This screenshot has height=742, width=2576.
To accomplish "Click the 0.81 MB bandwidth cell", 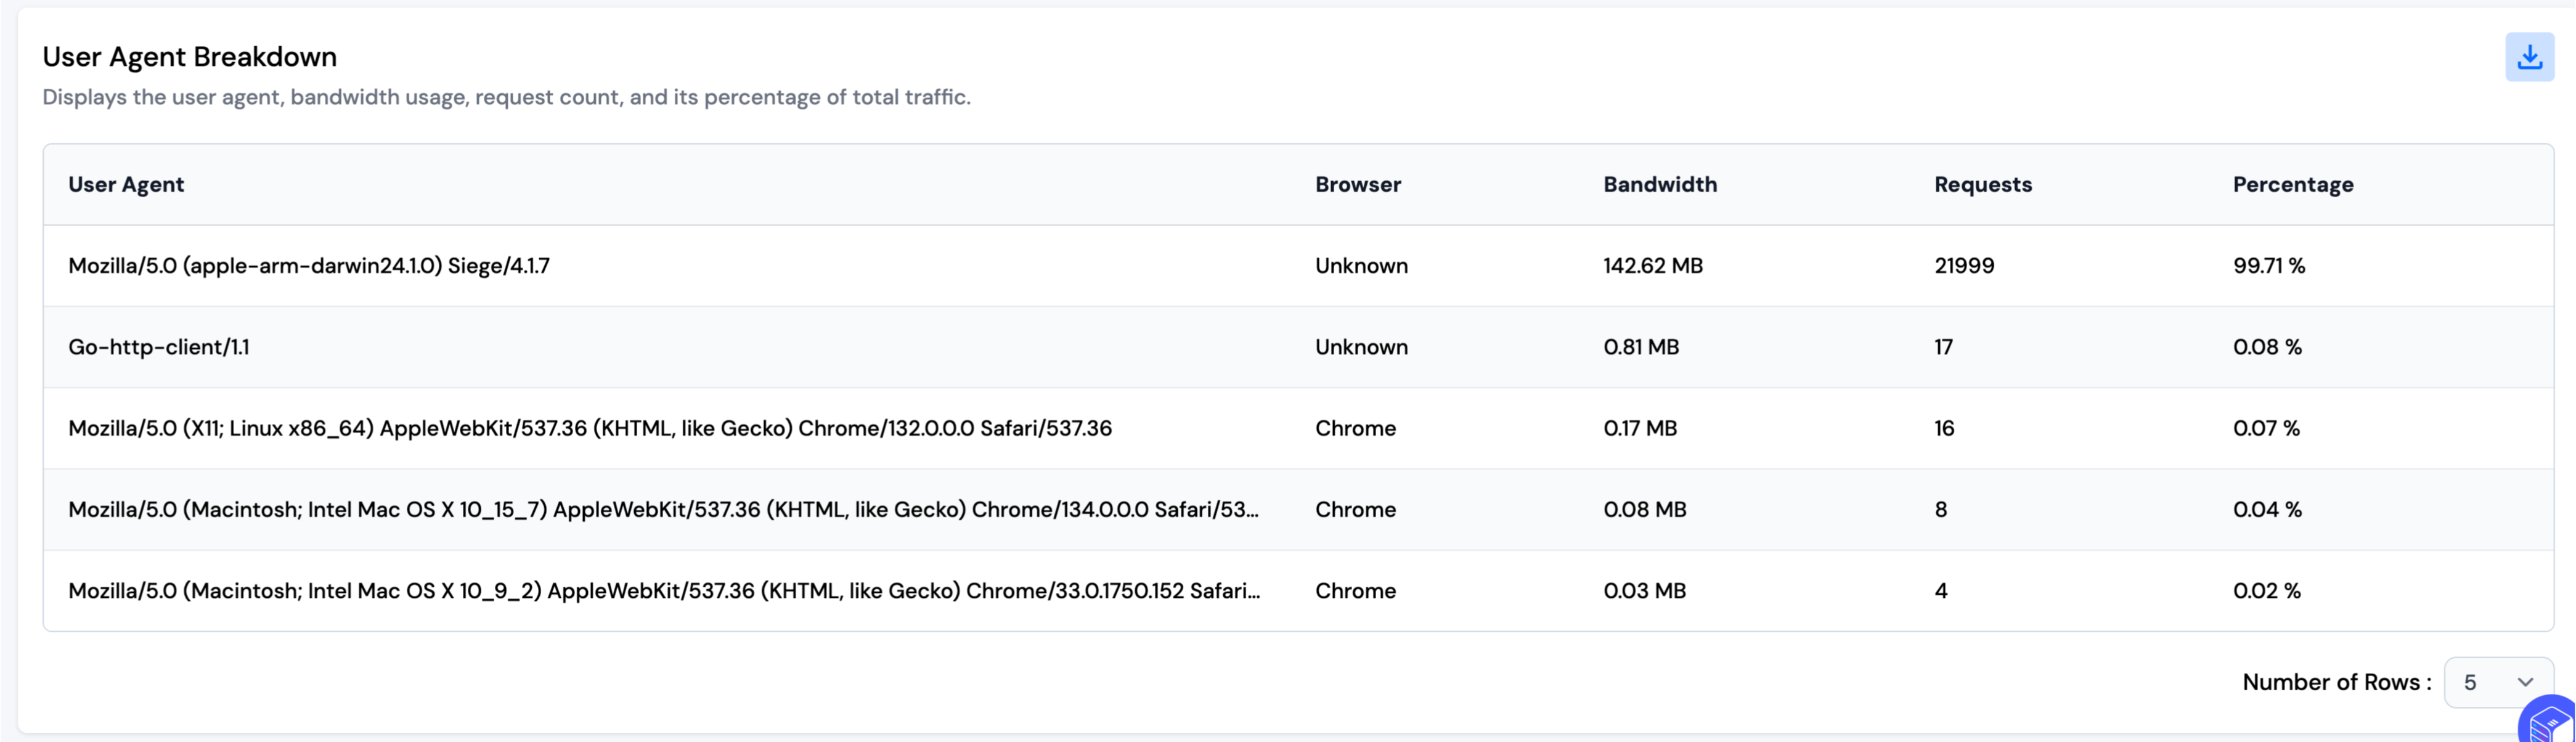I will pyautogui.click(x=1640, y=347).
